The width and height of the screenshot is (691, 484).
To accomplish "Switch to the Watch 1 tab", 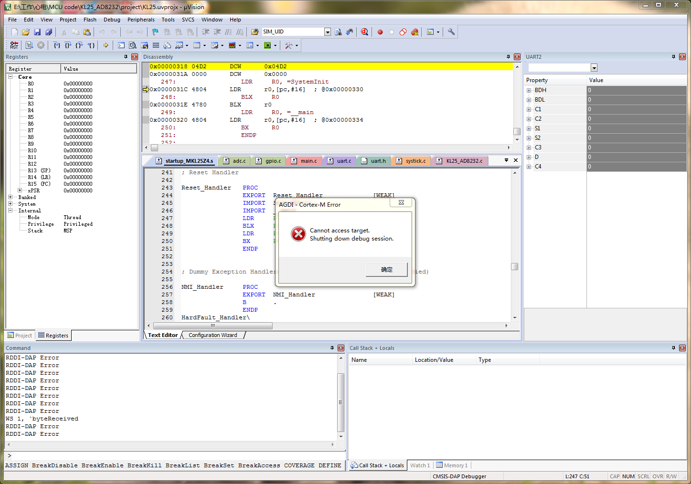I will click(420, 465).
